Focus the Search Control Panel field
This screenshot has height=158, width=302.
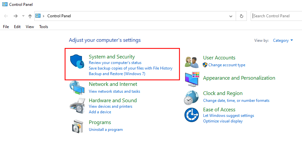(276, 16)
